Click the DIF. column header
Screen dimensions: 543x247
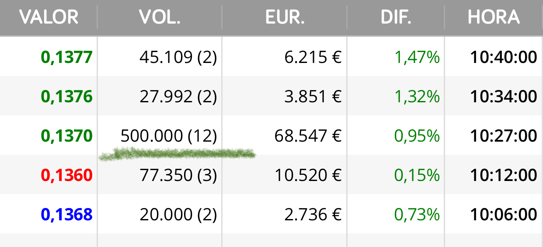(396, 17)
